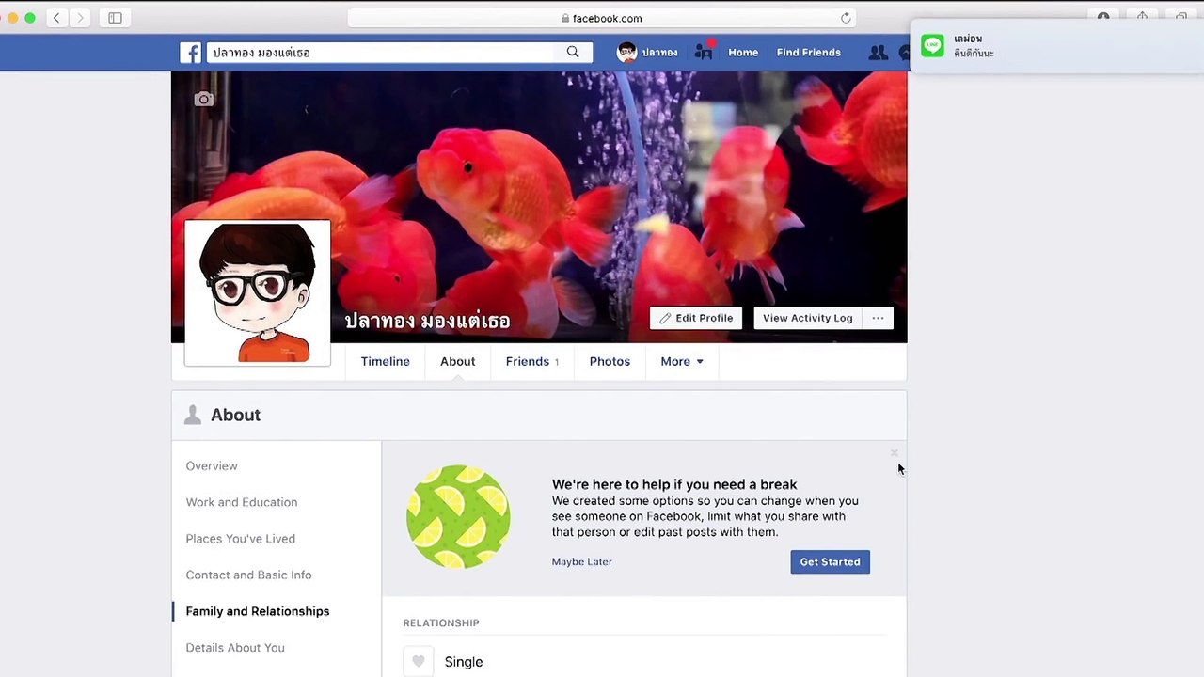Click the heart icon beside Single
1204x677 pixels.
pyautogui.click(x=419, y=661)
